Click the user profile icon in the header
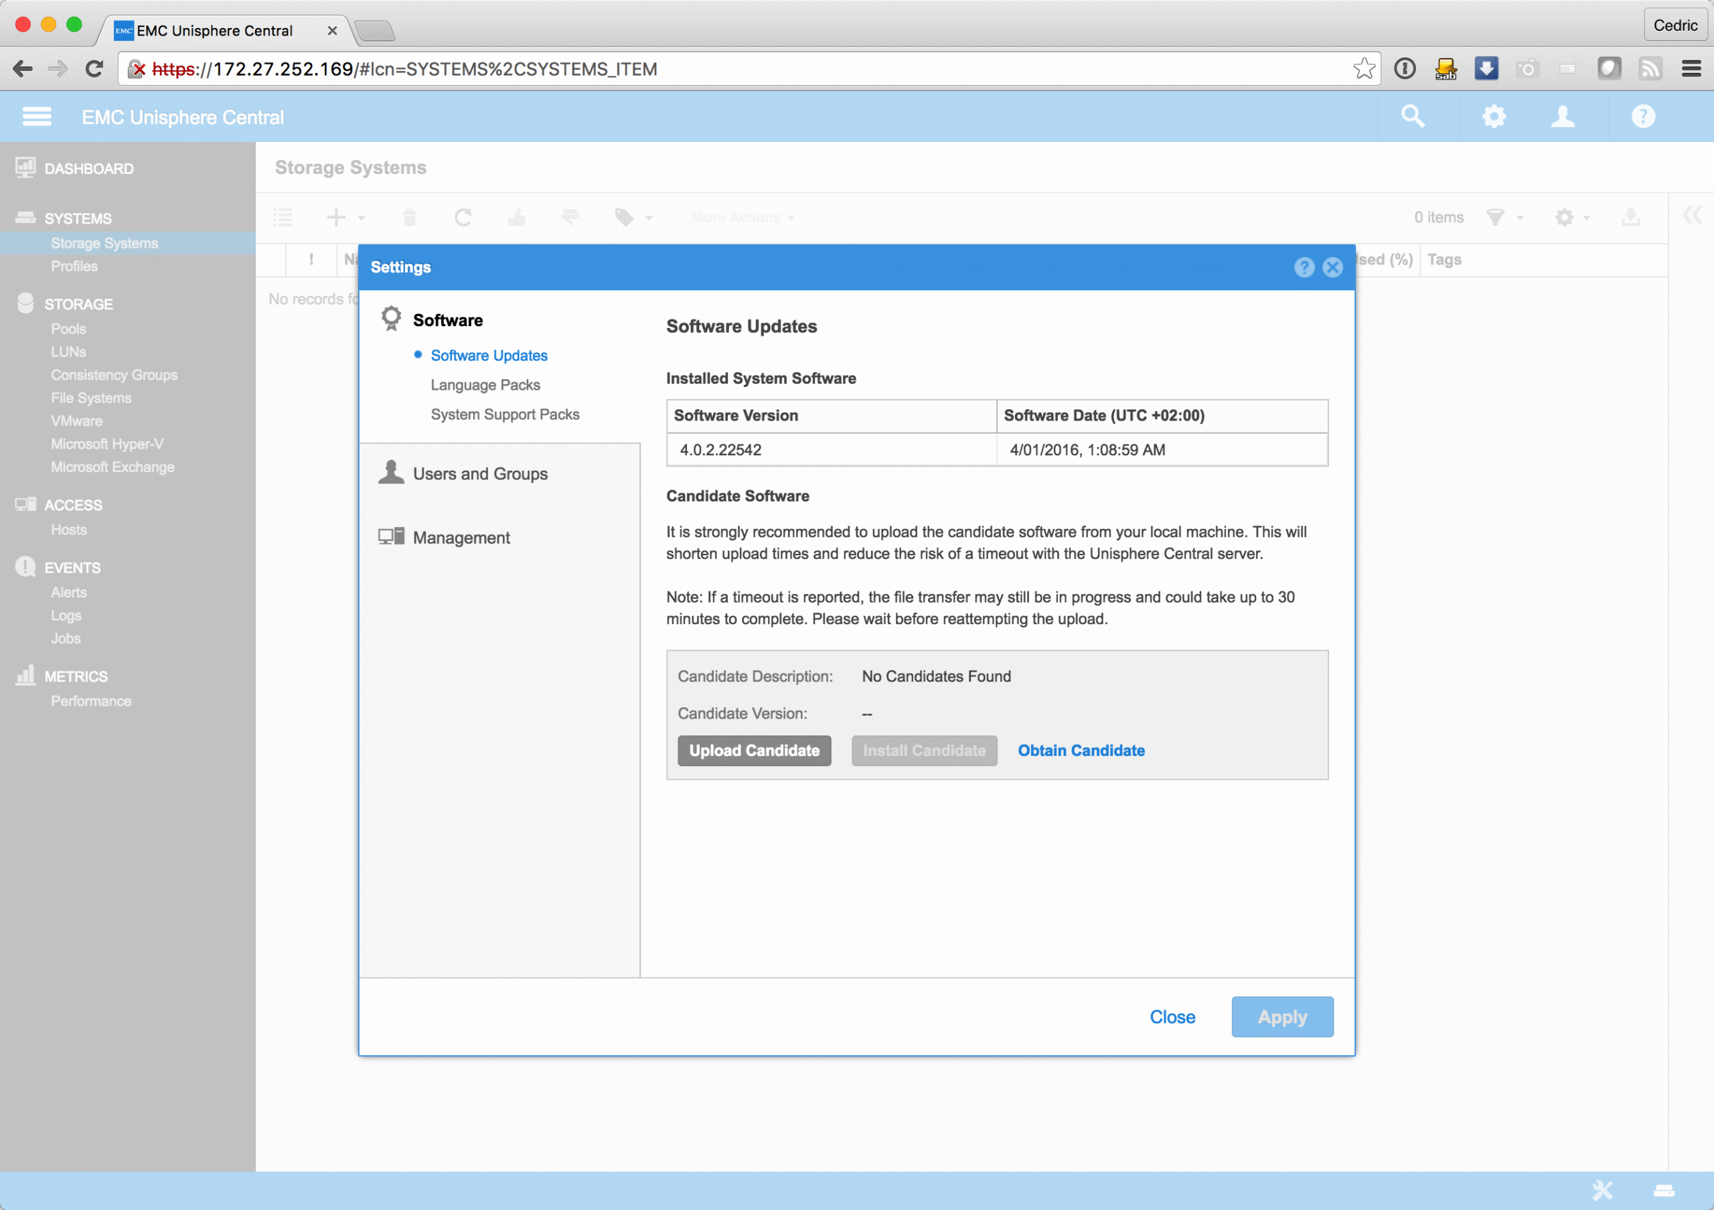Viewport: 1714px width, 1210px height. point(1563,117)
